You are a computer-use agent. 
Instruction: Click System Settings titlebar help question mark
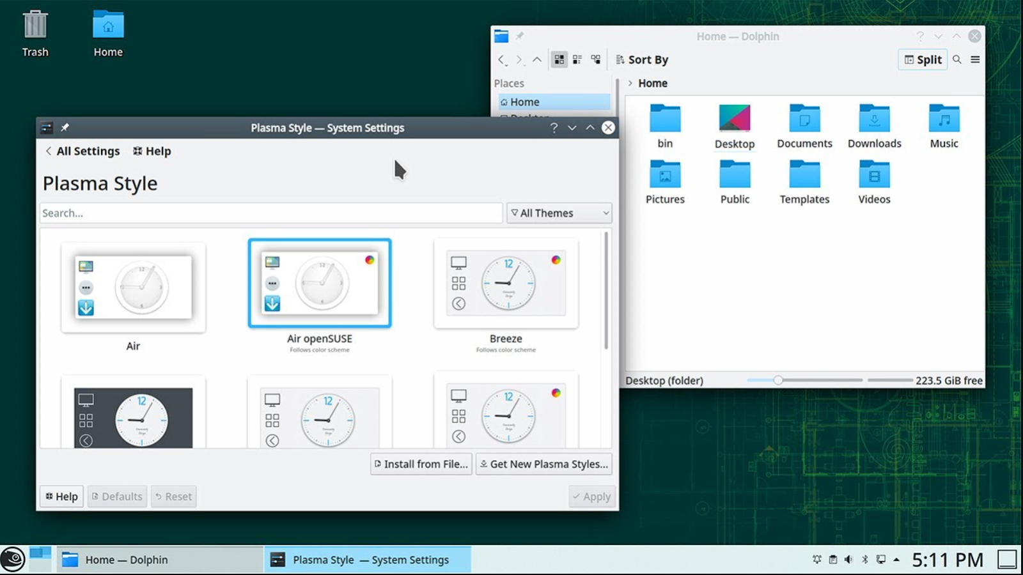[x=554, y=128]
